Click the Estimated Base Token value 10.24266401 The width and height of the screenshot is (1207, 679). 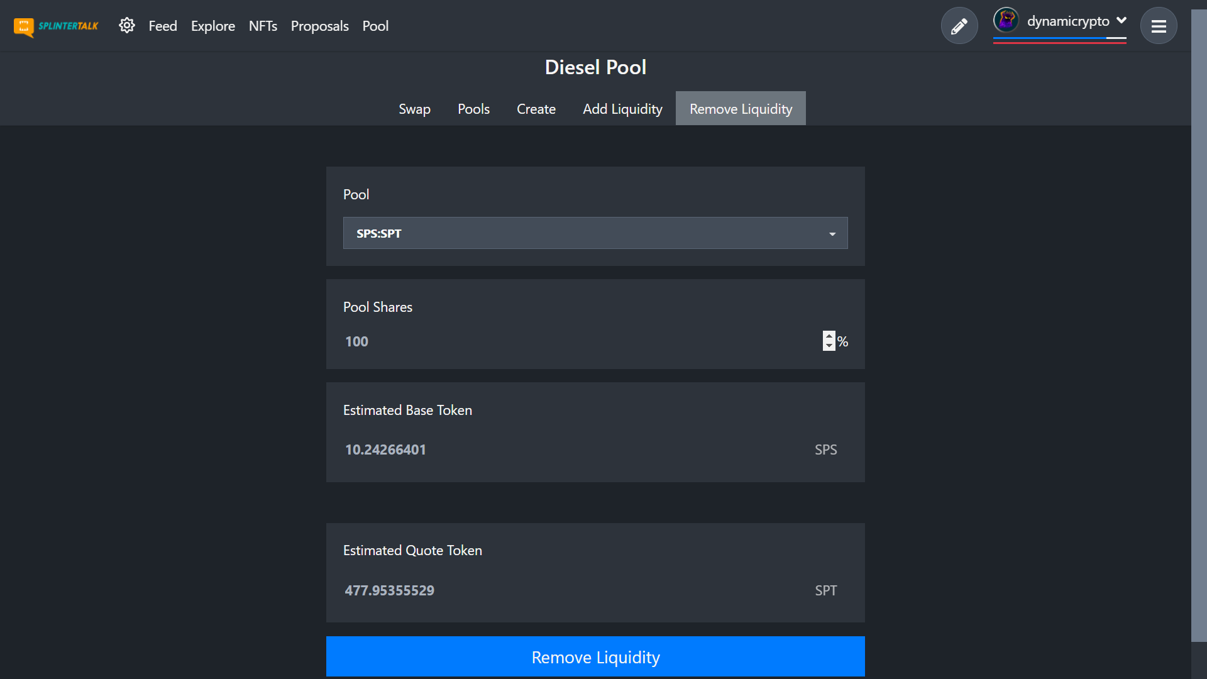tap(385, 450)
